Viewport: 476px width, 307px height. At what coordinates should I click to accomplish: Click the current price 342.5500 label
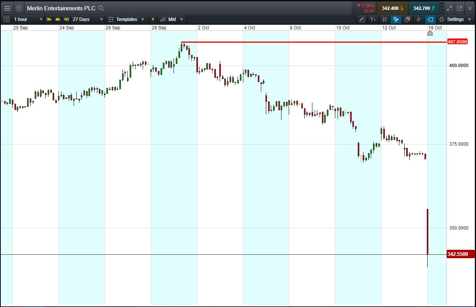click(460, 254)
